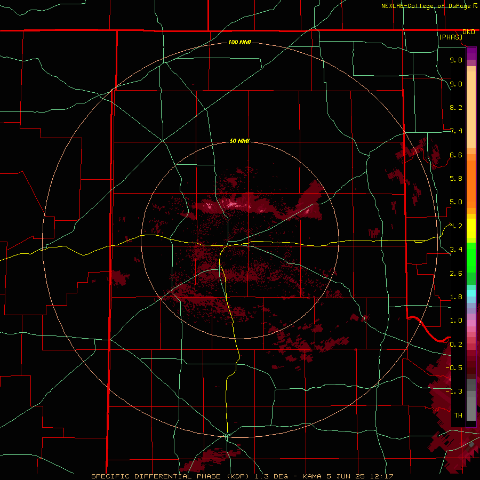Select the 5.0 legend value
This screenshot has height=480, width=480.
coord(456,202)
